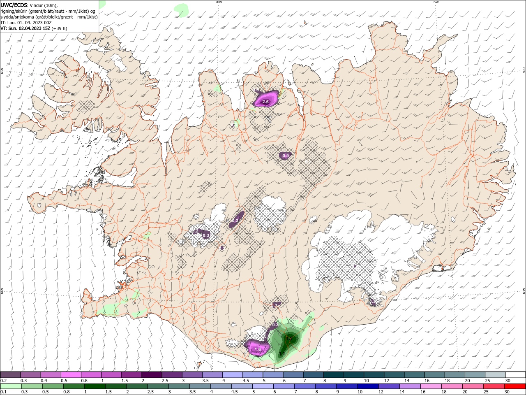Viewport: 526px width, 395px height.
Task: Select the white snow legend swatch labeled 30
Action: 515,375
